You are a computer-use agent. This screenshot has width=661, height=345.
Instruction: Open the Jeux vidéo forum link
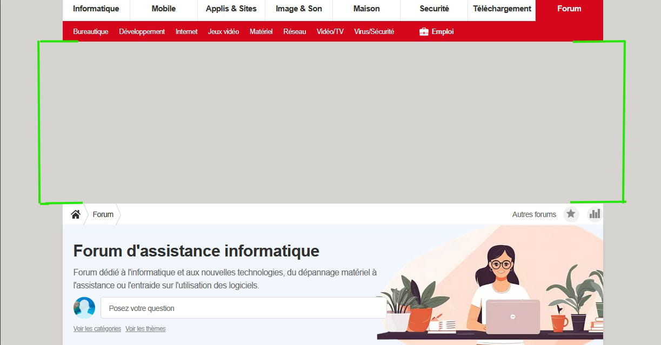(223, 32)
